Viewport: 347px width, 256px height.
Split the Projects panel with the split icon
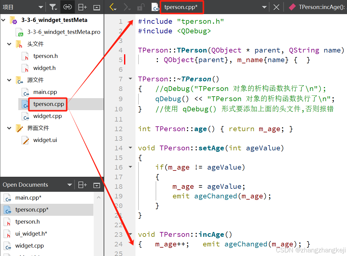click(x=82, y=7)
